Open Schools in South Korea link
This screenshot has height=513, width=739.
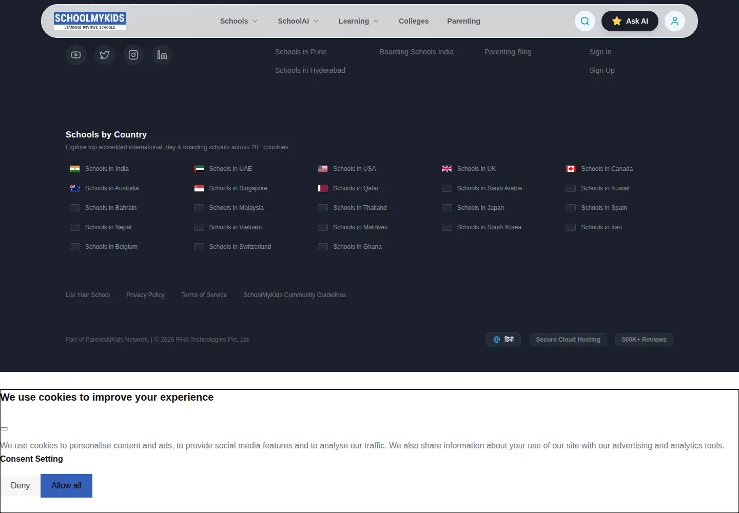click(x=489, y=227)
